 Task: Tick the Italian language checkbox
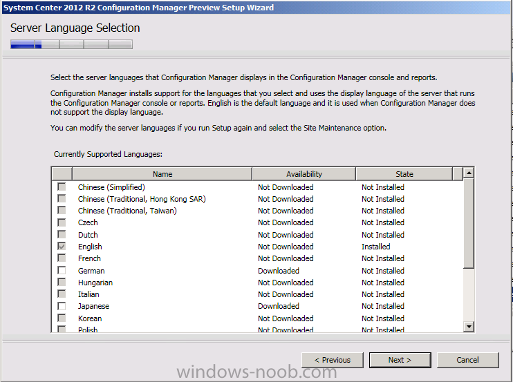tap(62, 294)
